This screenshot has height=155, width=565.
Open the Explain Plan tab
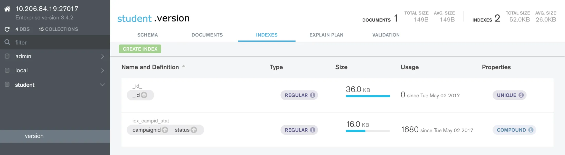(326, 35)
